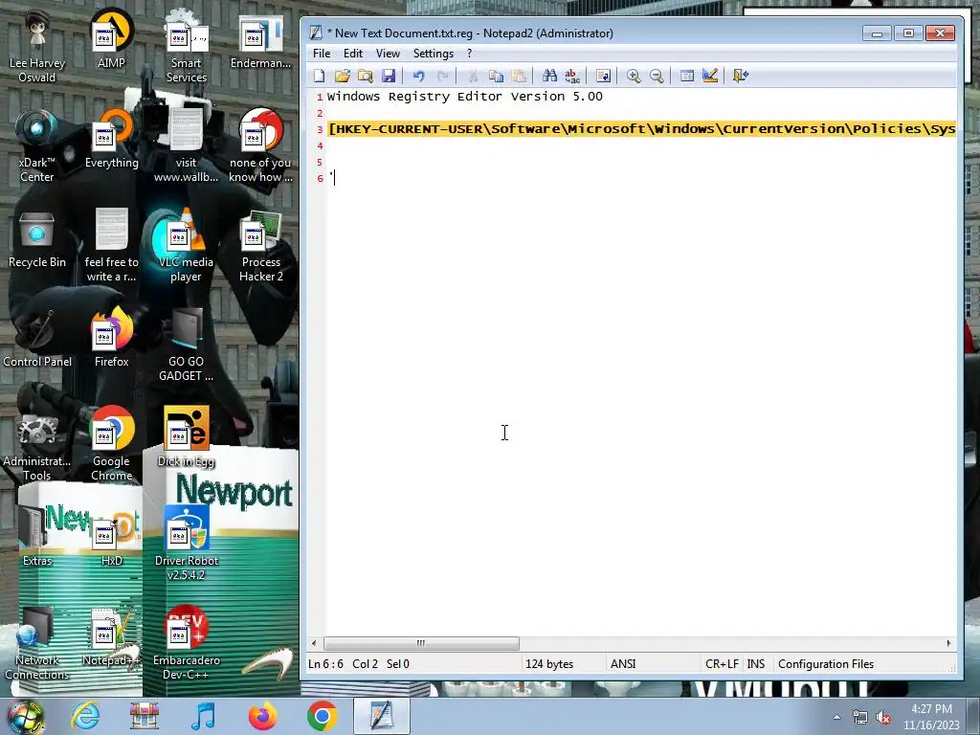Zoom out using the magnifier minus icon

point(657,77)
